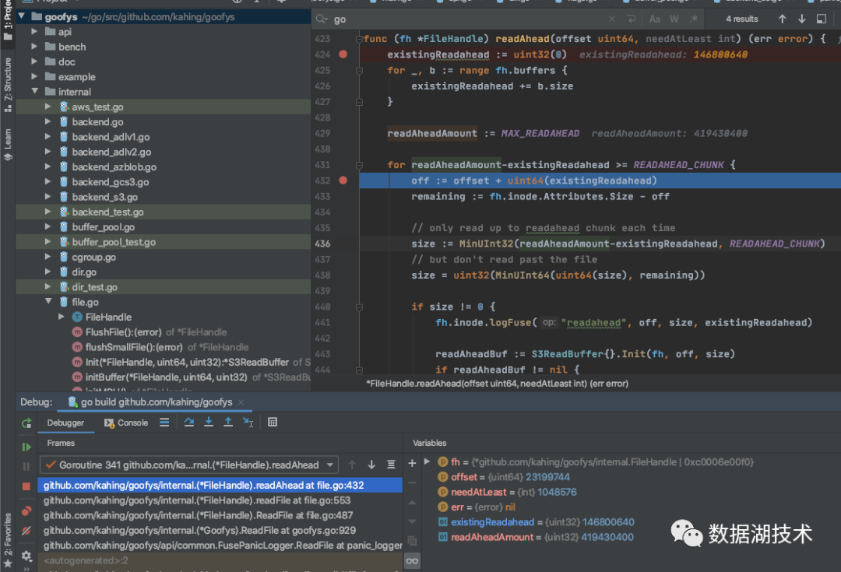Image resolution: width=841 pixels, height=572 pixels.
Task: Stop the debug session with red square
Action: point(26,486)
